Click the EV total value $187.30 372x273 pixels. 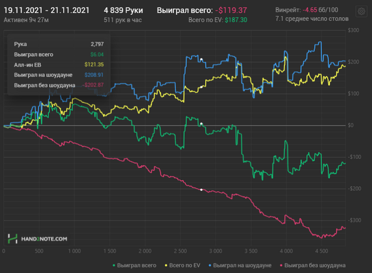(x=236, y=20)
